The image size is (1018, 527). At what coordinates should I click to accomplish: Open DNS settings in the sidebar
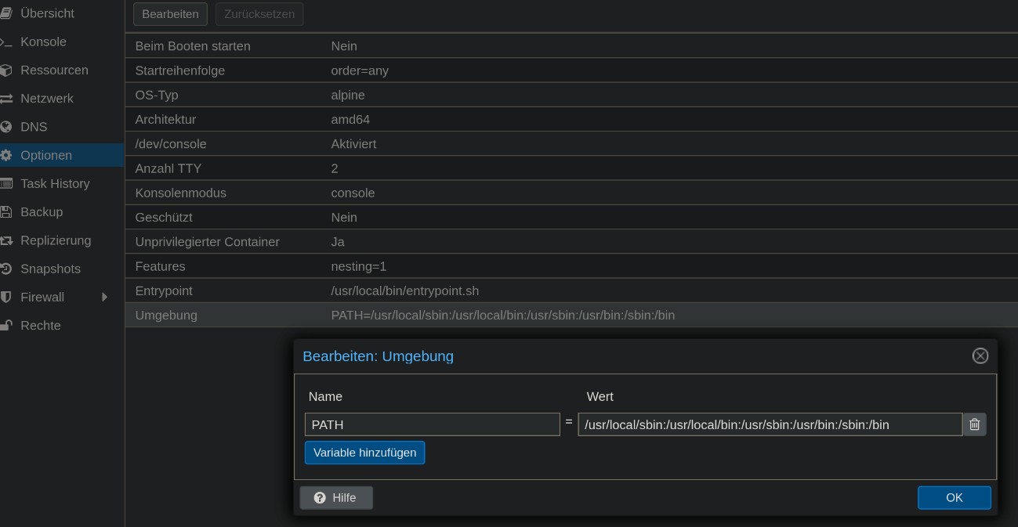click(34, 127)
